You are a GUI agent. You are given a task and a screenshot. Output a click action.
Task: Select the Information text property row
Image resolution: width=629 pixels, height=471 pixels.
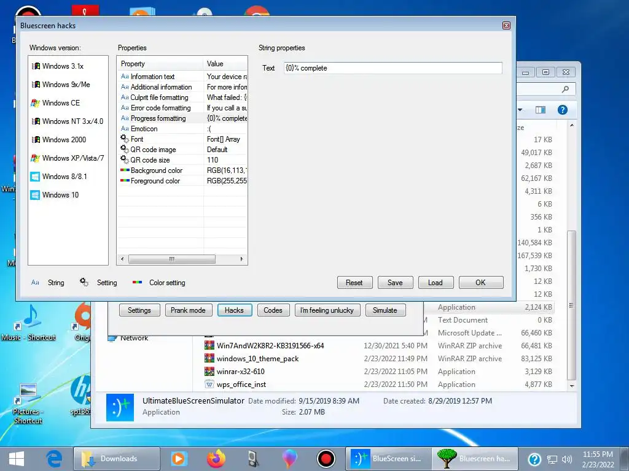[x=182, y=77]
